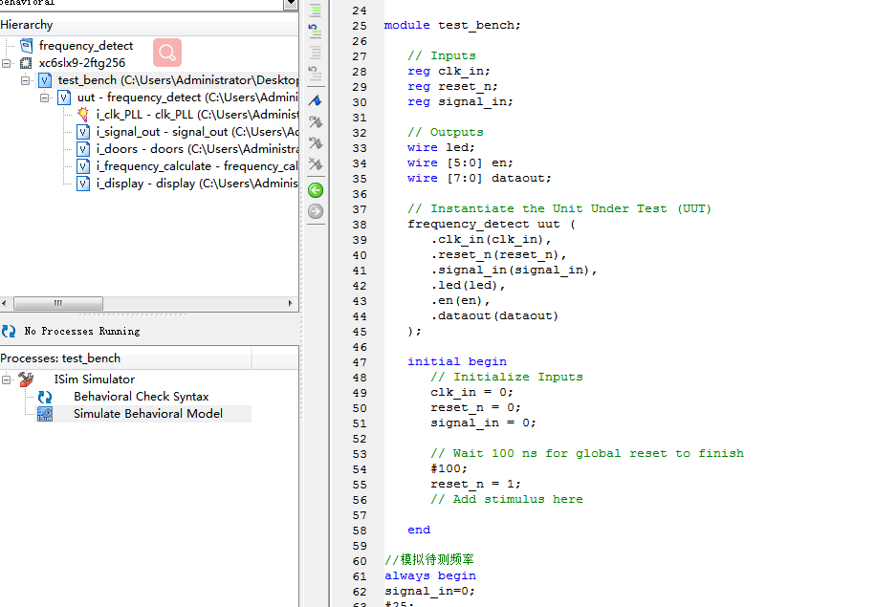Click the xc6slx9-2ftg256 chip icon
Screen dimensions: 876x607
click(26, 63)
